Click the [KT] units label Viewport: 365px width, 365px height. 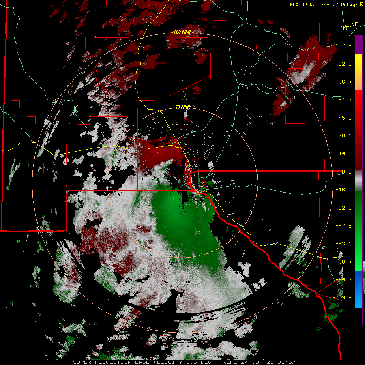[x=346, y=28]
